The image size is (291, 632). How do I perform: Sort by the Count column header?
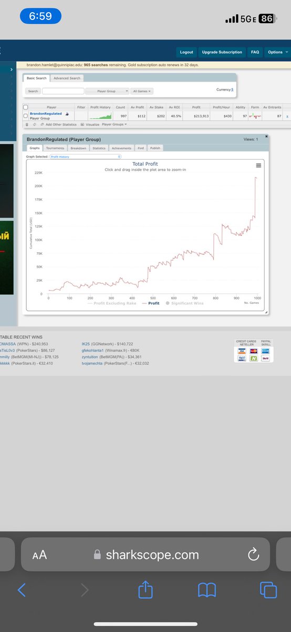(x=120, y=107)
